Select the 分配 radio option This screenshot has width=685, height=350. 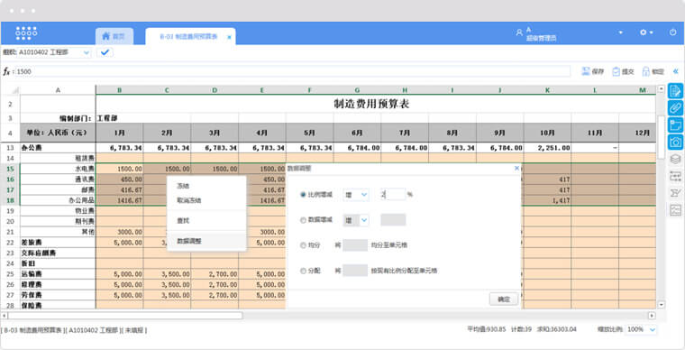pyautogui.click(x=303, y=271)
